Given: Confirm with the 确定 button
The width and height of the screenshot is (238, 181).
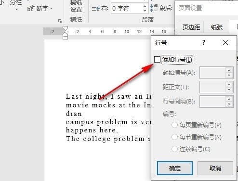Looking at the screenshot, I should (175, 168).
